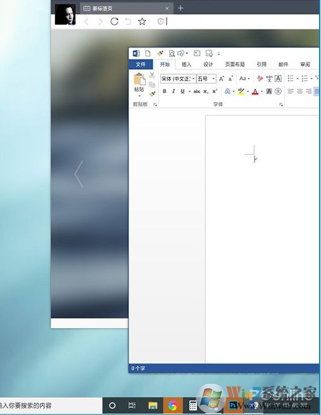Click the bullet list icon
Screen dimensions: 321x415
click(291, 78)
